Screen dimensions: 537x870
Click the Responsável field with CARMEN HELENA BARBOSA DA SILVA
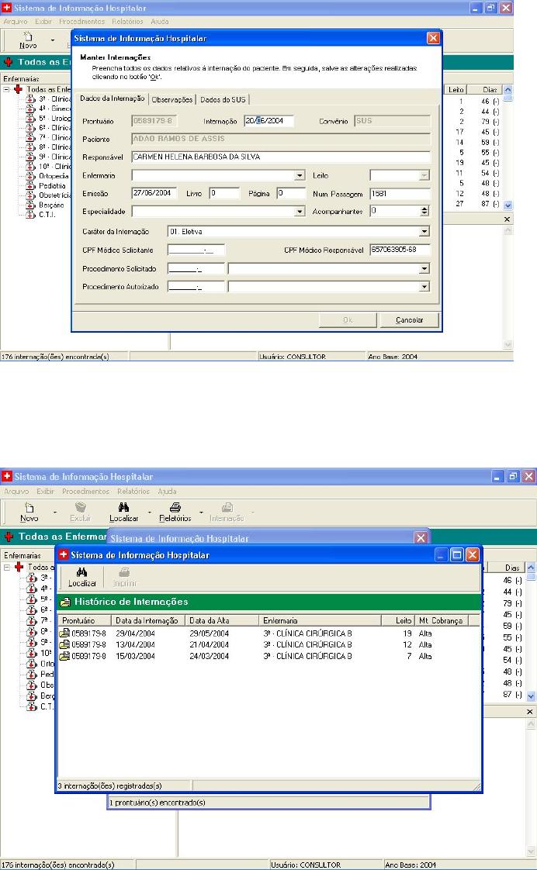click(x=281, y=157)
